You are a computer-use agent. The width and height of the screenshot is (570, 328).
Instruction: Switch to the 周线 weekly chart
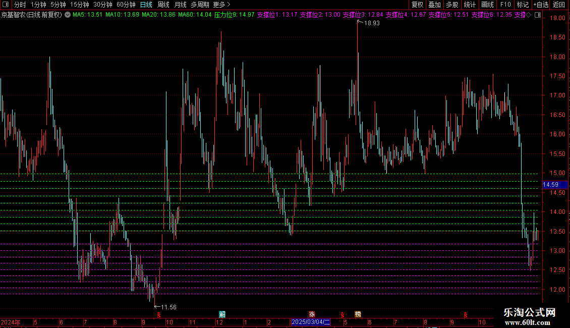(163, 5)
